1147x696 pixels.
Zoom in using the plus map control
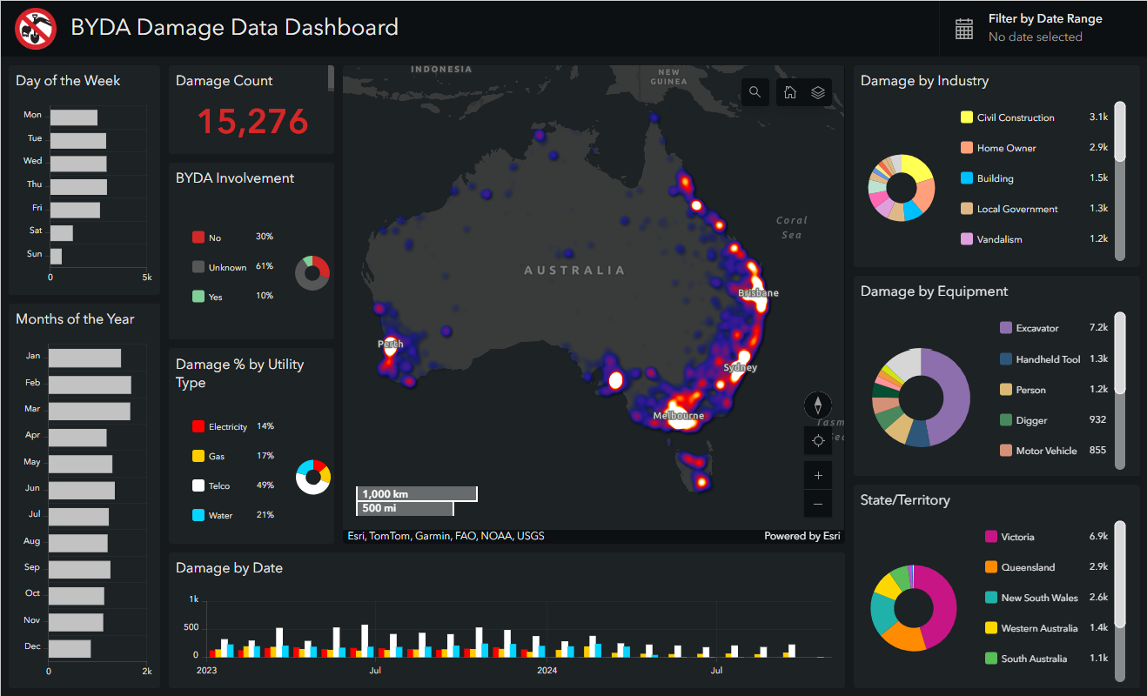[817, 475]
